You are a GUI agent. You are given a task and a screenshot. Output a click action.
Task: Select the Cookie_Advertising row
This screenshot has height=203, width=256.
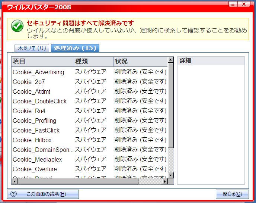89,72
